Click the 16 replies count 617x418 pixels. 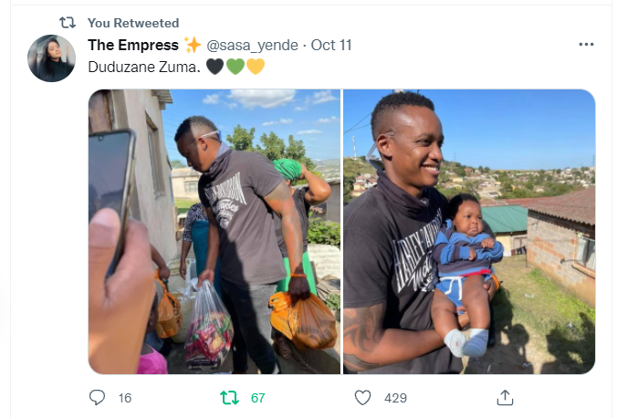(x=125, y=398)
